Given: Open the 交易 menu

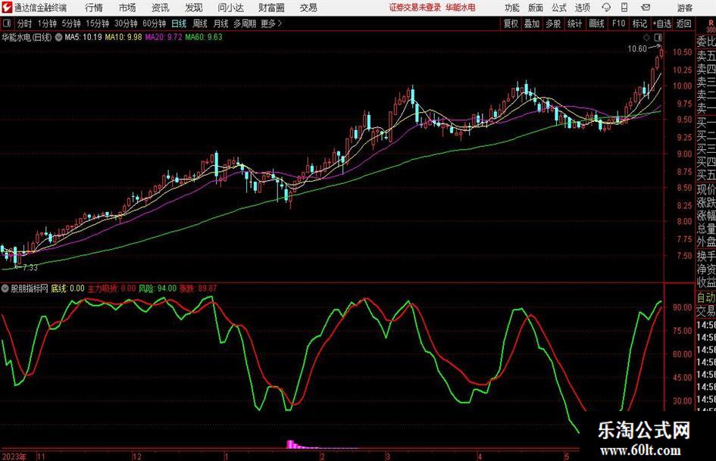Looking at the screenshot, I should click(308, 8).
